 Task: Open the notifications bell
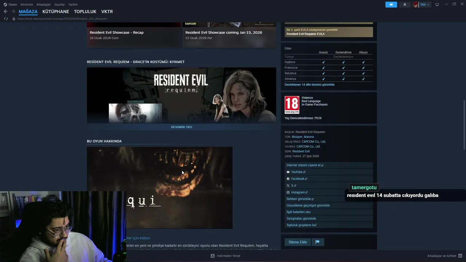tap(405, 4)
